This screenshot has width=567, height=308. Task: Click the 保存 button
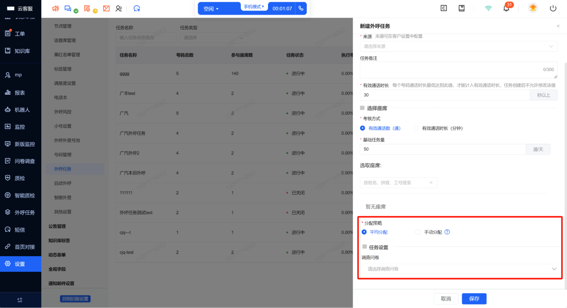point(474,299)
